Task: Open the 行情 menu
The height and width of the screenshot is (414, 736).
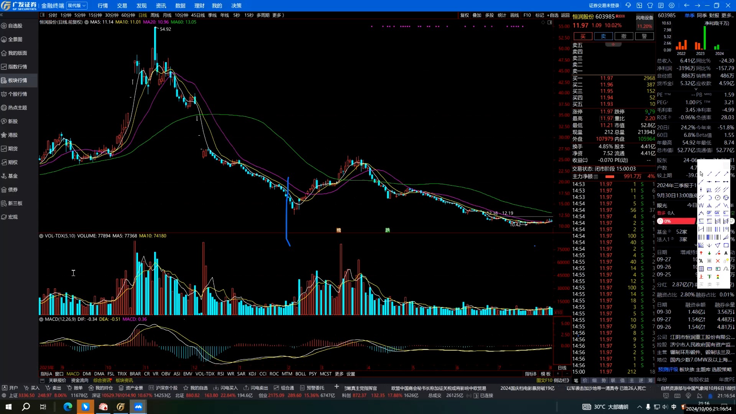Action: click(x=102, y=6)
